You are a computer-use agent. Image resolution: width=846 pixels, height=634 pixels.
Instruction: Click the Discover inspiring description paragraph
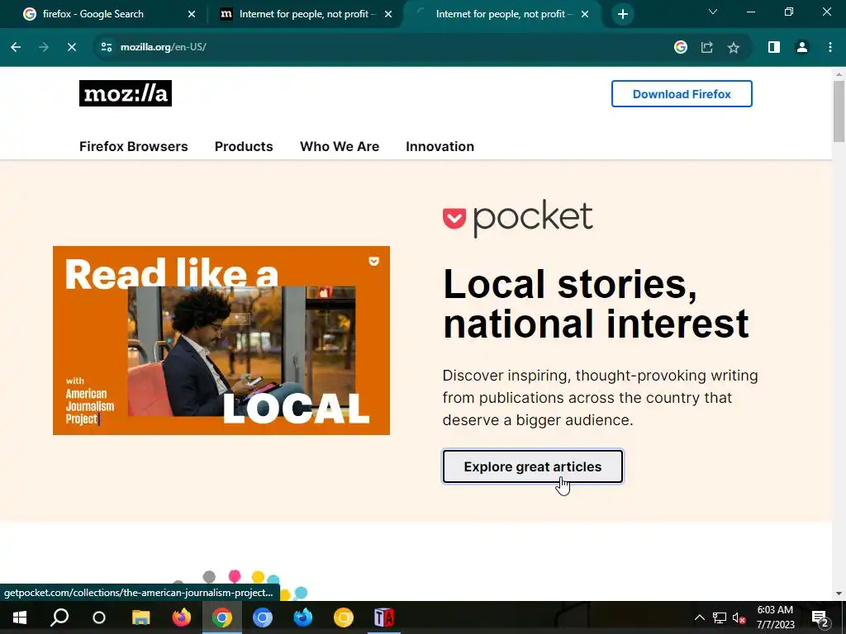[x=600, y=398]
